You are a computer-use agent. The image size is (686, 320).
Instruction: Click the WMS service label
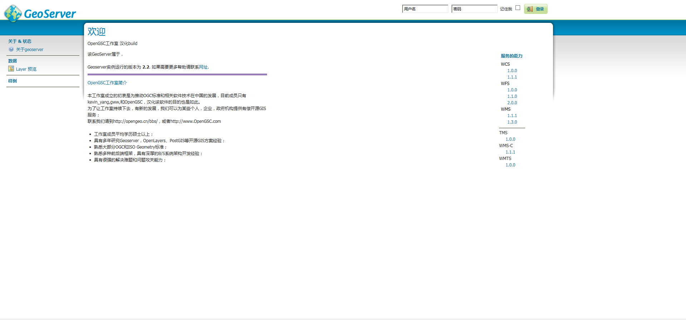click(505, 109)
